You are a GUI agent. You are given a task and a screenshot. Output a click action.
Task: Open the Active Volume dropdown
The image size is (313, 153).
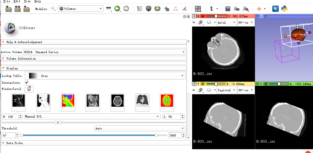[x=105, y=52]
